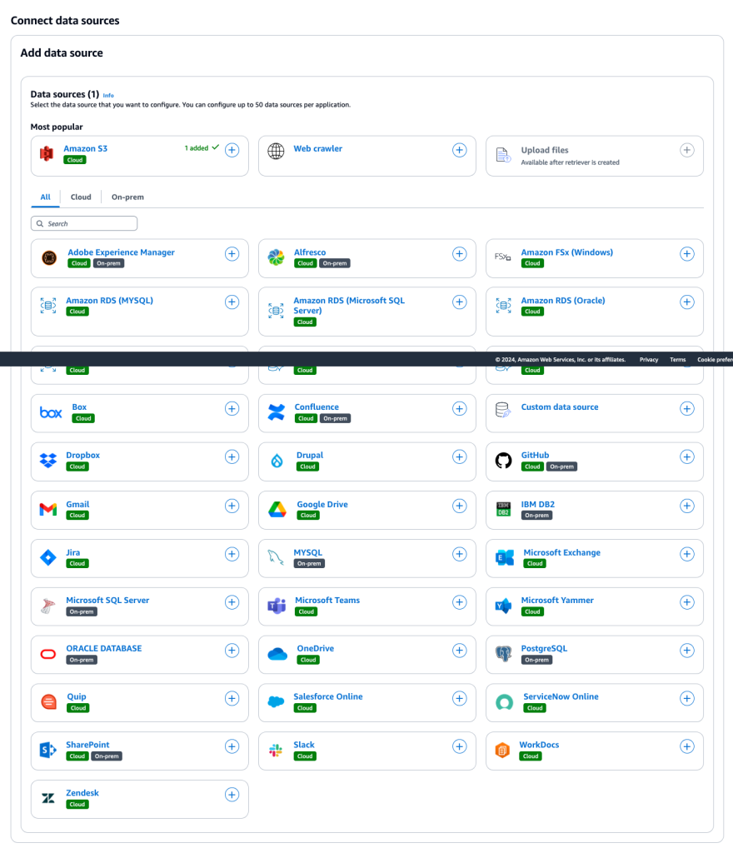Open the ORACLE DATABASE name link
Viewport: 733px width, 853px height.
point(104,648)
